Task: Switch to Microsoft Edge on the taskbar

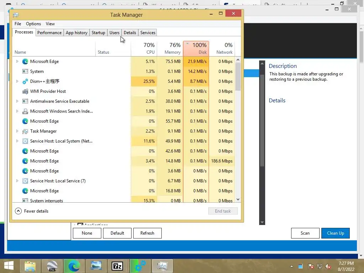Action: tap(74, 266)
